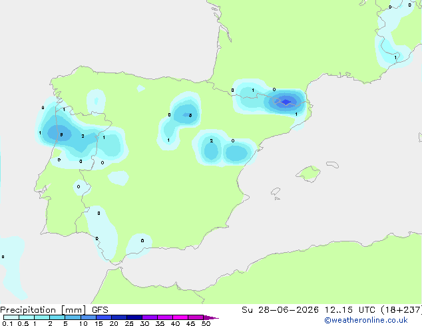Click the 2–5 mm legend swatch
The height and width of the screenshot is (326, 422).
coord(57,317)
